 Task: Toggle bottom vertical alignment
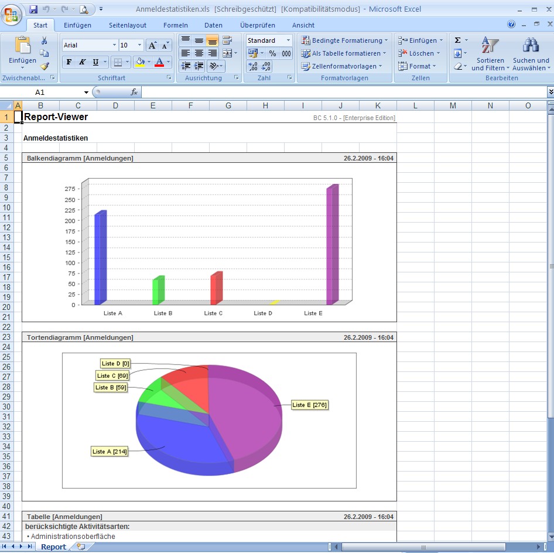[x=213, y=40]
